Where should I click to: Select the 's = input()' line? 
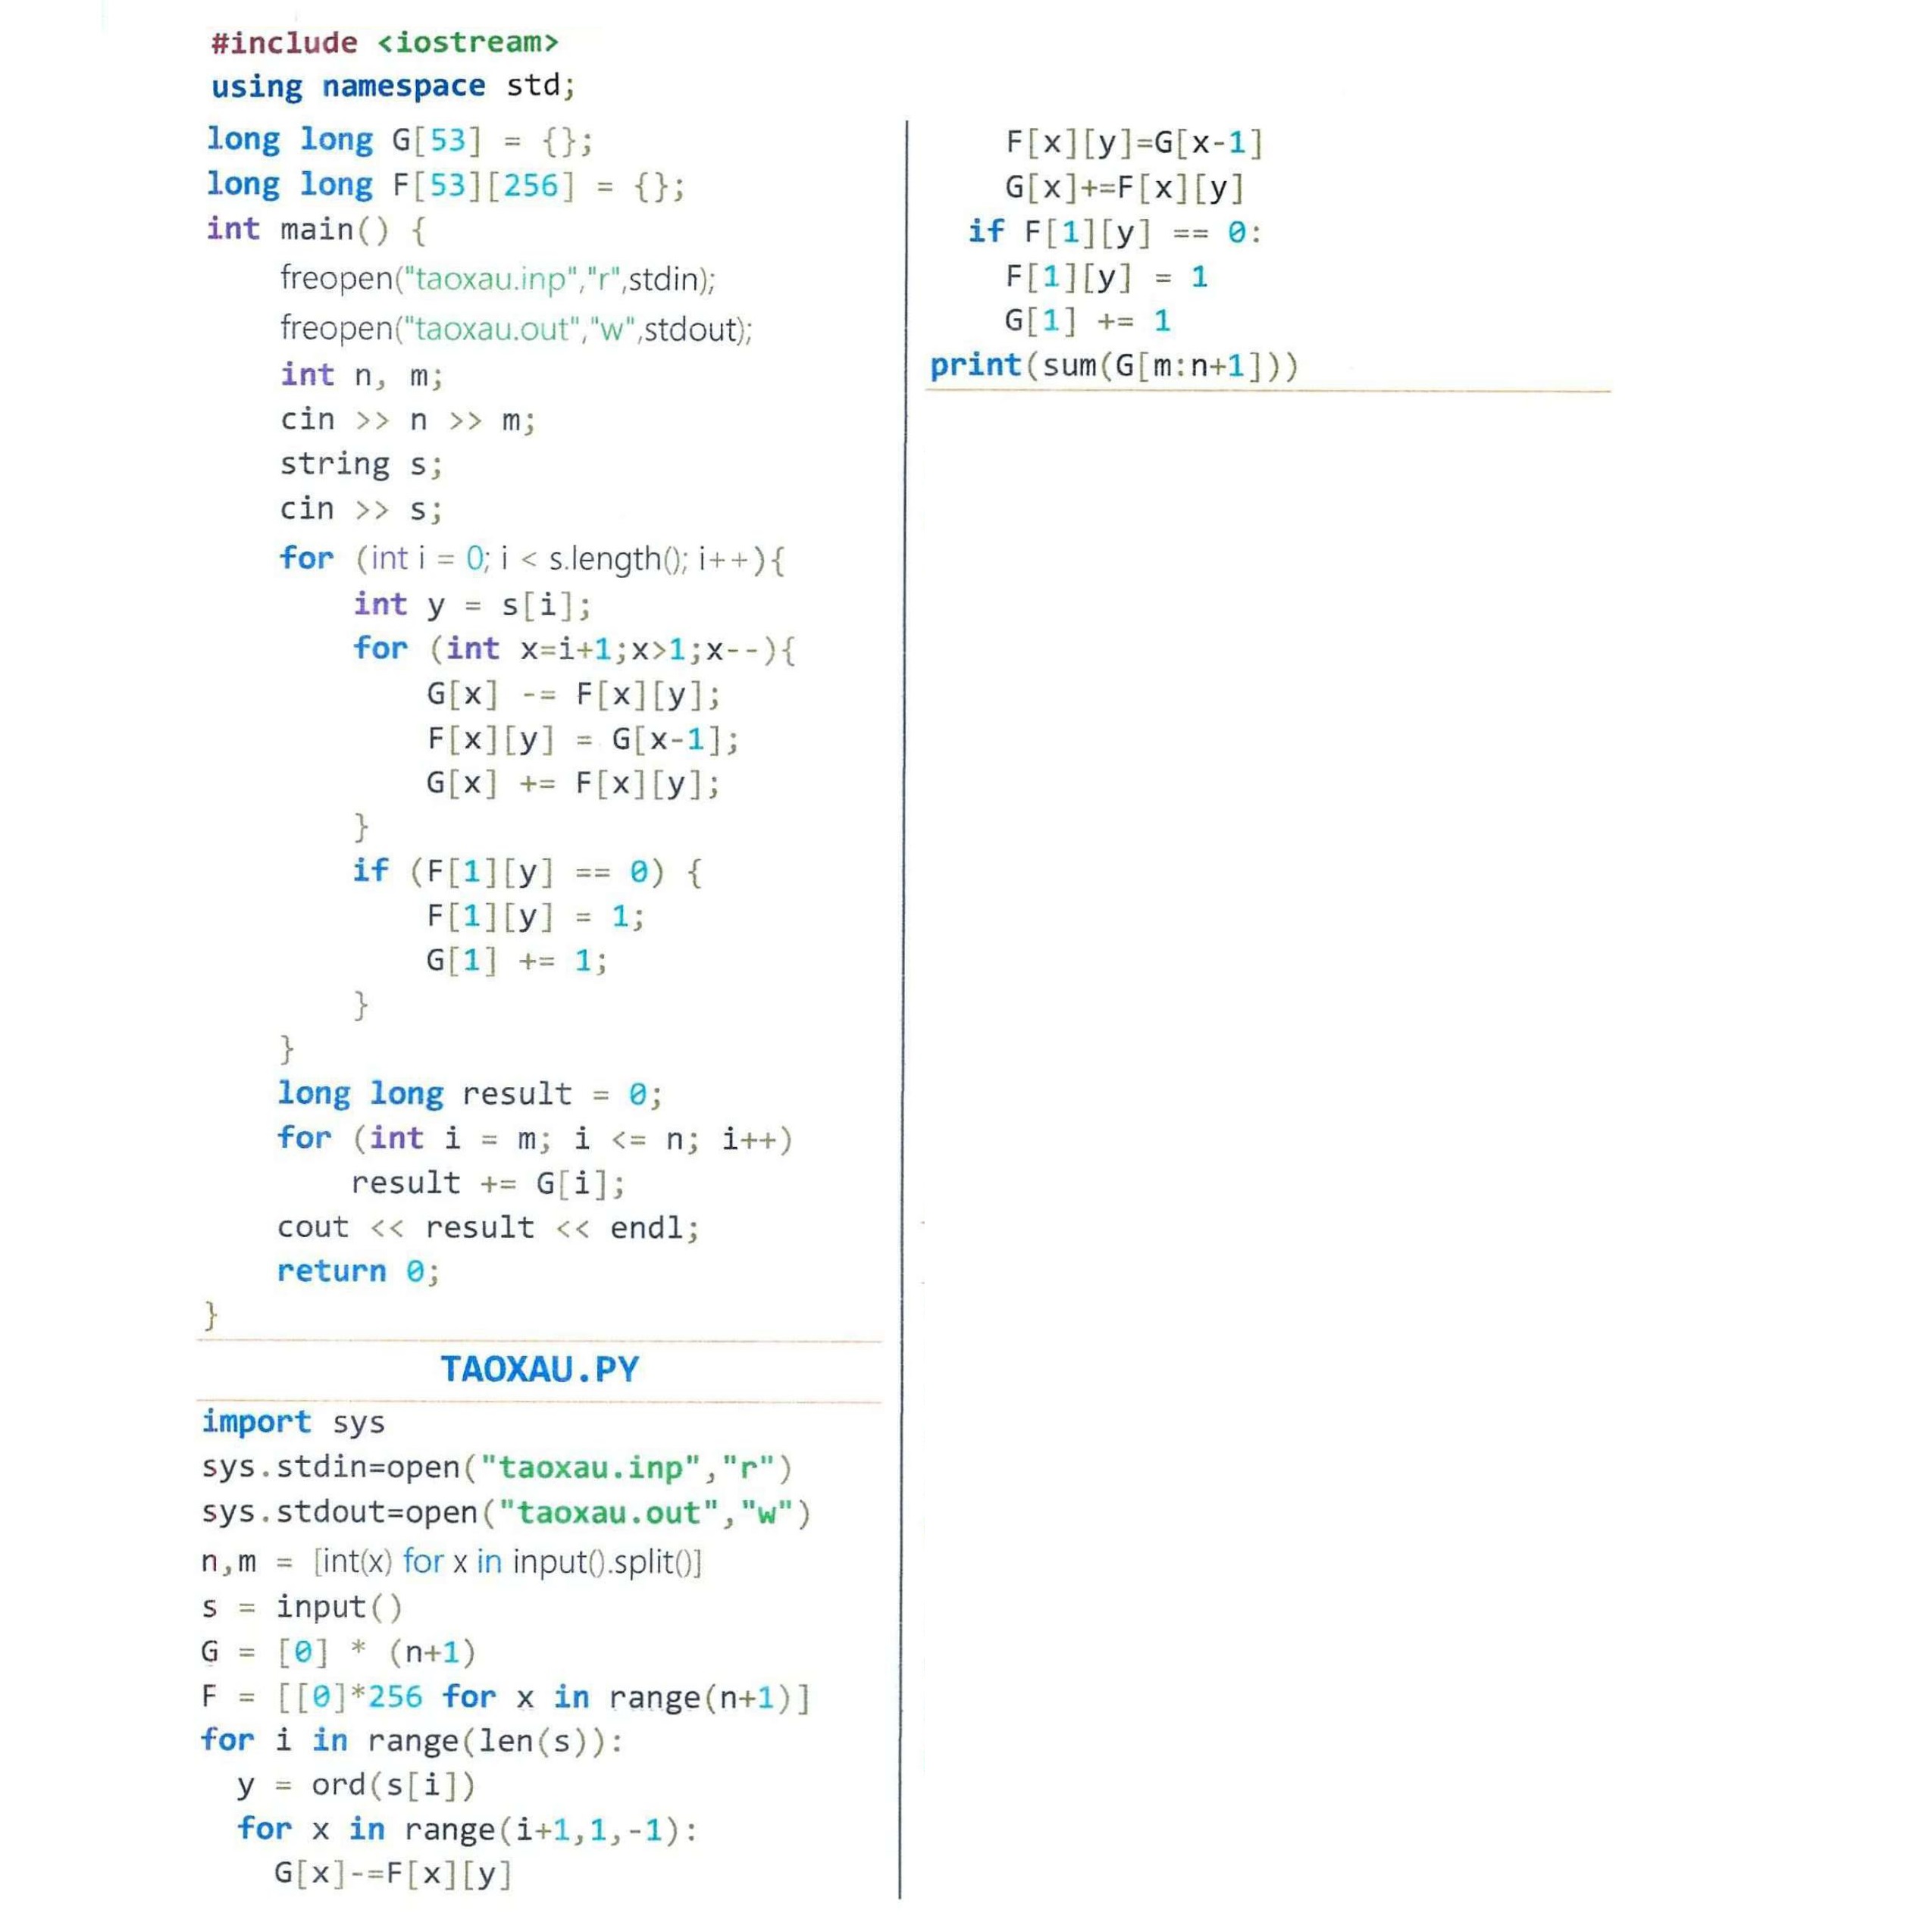click(x=302, y=1607)
